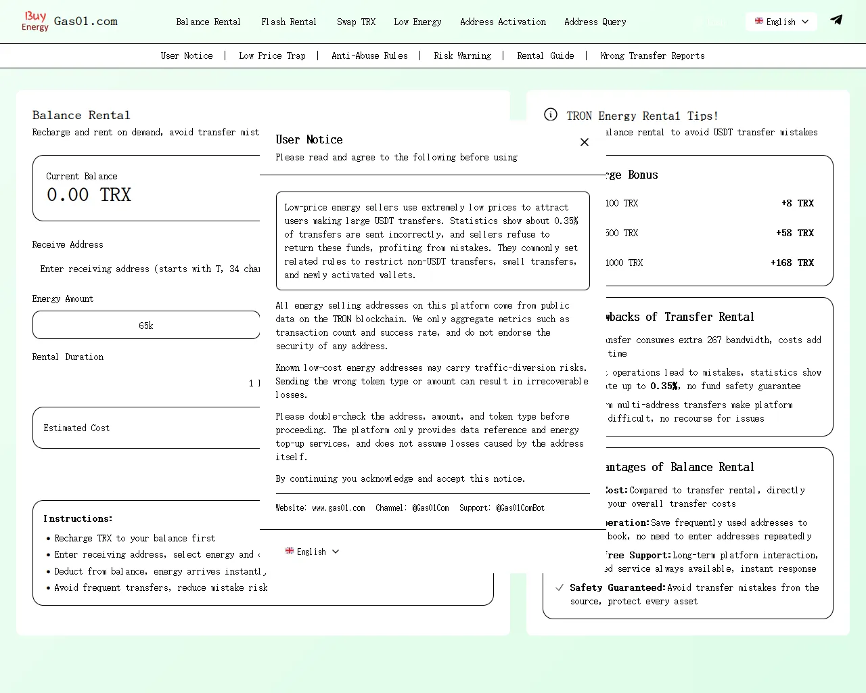The height and width of the screenshot is (693, 866).
Task: Open the Balance Rental menu item
Action: click(208, 22)
